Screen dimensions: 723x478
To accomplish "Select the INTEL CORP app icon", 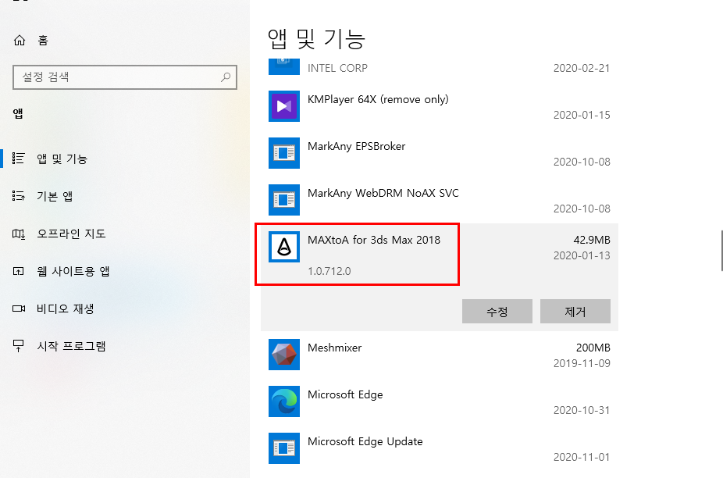I will click(x=284, y=66).
